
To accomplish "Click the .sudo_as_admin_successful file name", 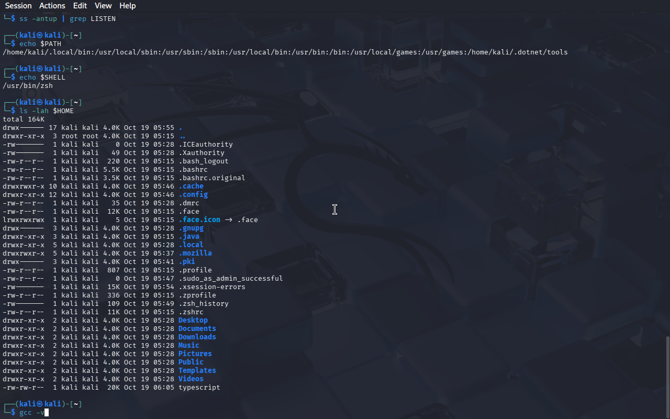I will 230,278.
